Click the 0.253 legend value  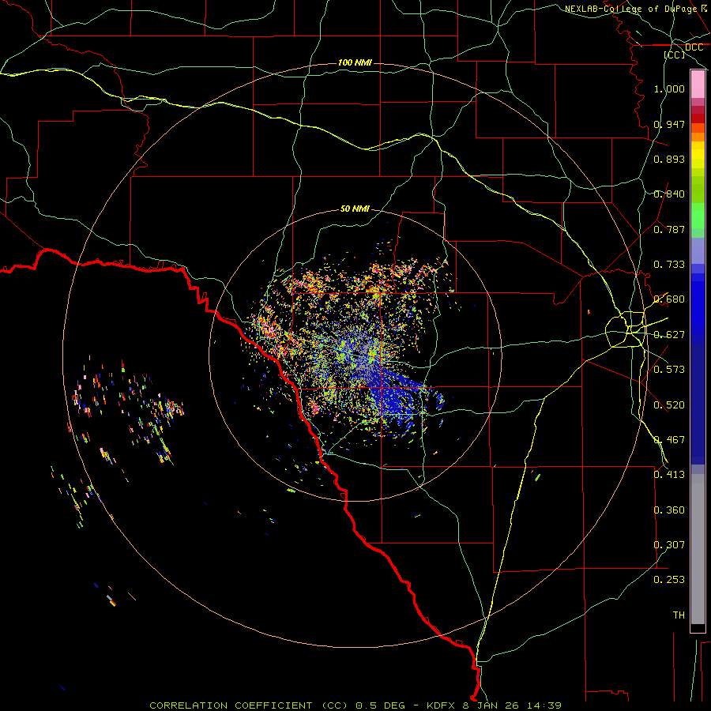pos(669,580)
